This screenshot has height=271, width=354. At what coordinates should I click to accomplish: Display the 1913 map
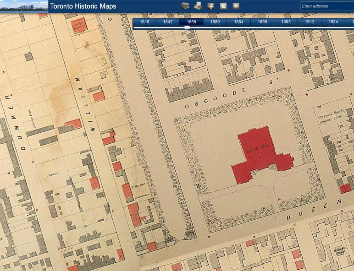pos(310,22)
